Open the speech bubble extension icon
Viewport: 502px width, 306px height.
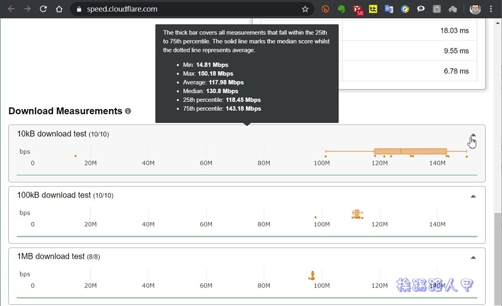click(421, 9)
